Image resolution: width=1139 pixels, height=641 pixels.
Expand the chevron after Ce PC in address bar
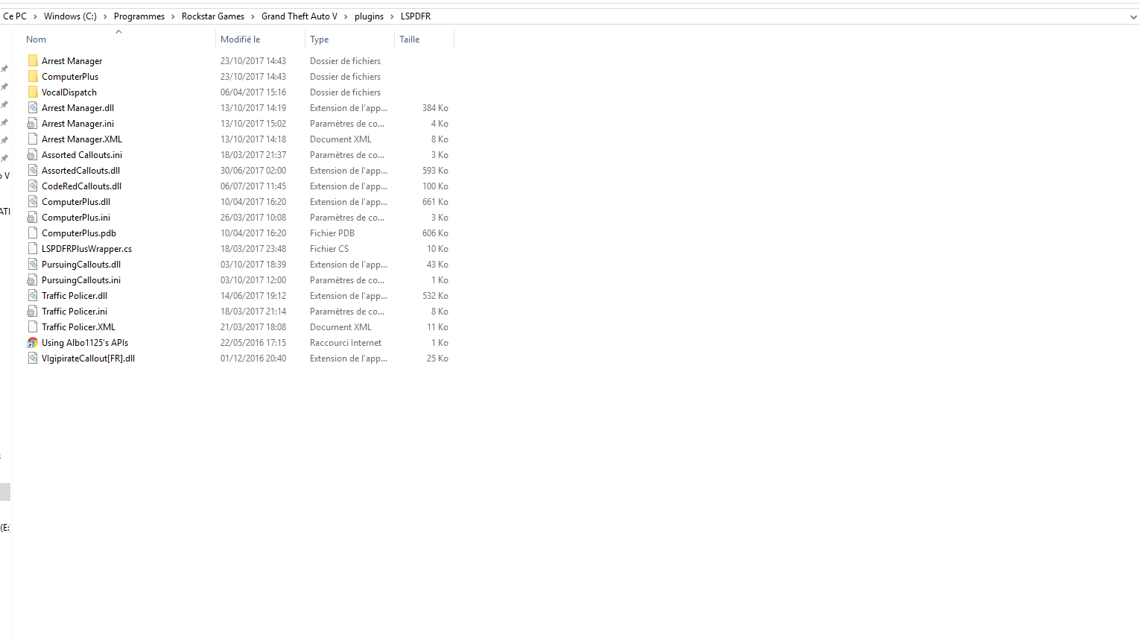point(35,16)
